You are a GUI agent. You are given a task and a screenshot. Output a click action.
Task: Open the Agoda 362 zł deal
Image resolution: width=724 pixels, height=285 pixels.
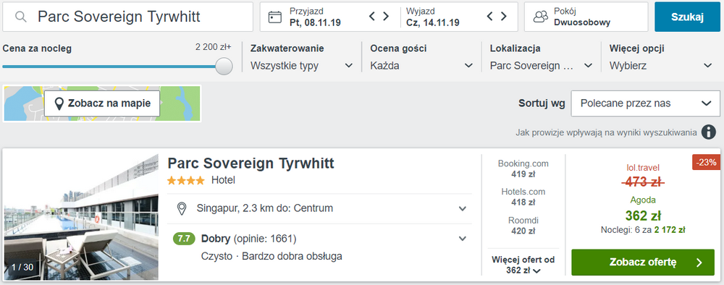643,209
